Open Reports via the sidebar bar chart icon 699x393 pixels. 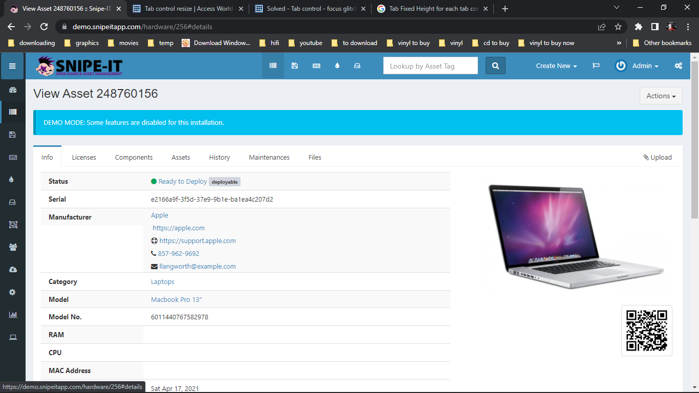pyautogui.click(x=13, y=315)
